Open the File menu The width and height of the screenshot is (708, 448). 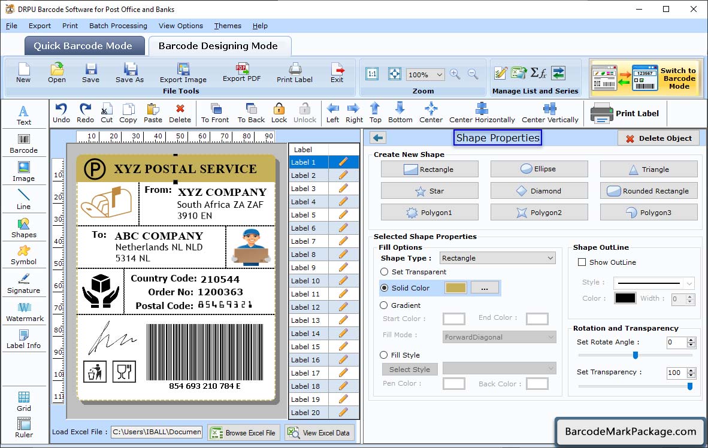point(12,26)
